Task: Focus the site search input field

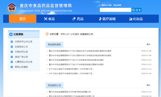Action: pos(115,10)
